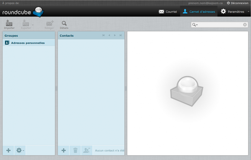The image size is (251, 160).
Task: Click the remove contact from group icon
Action: pos(87,151)
